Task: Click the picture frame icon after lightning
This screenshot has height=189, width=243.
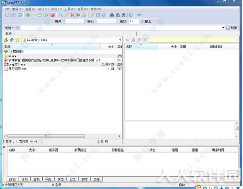Action: click(x=98, y=15)
